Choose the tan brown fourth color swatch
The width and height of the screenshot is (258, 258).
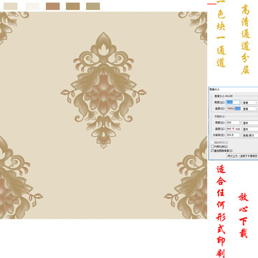pyautogui.click(x=73, y=6)
